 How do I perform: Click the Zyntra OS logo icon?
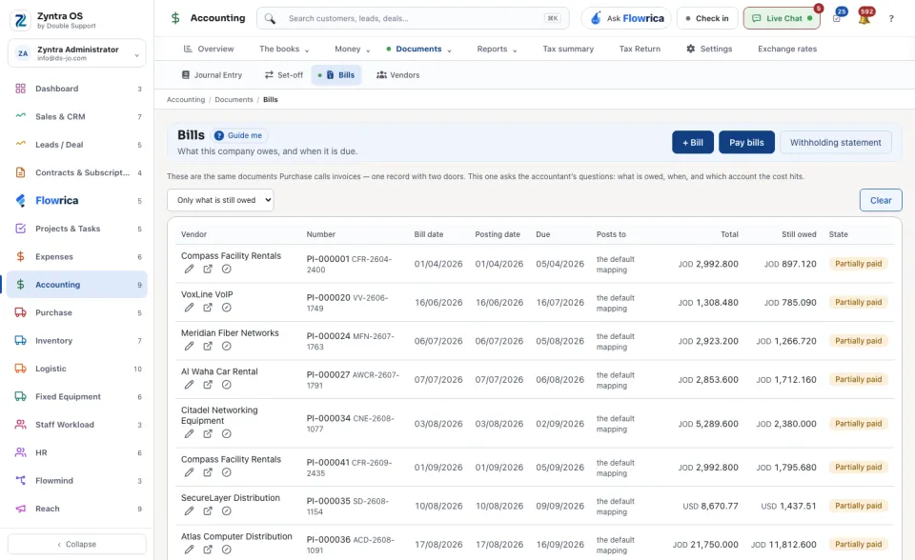point(21,20)
